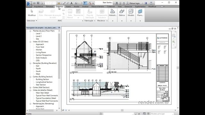Click the Help question mark icon
Screen dimensions: 205x115
[x=151, y=3]
